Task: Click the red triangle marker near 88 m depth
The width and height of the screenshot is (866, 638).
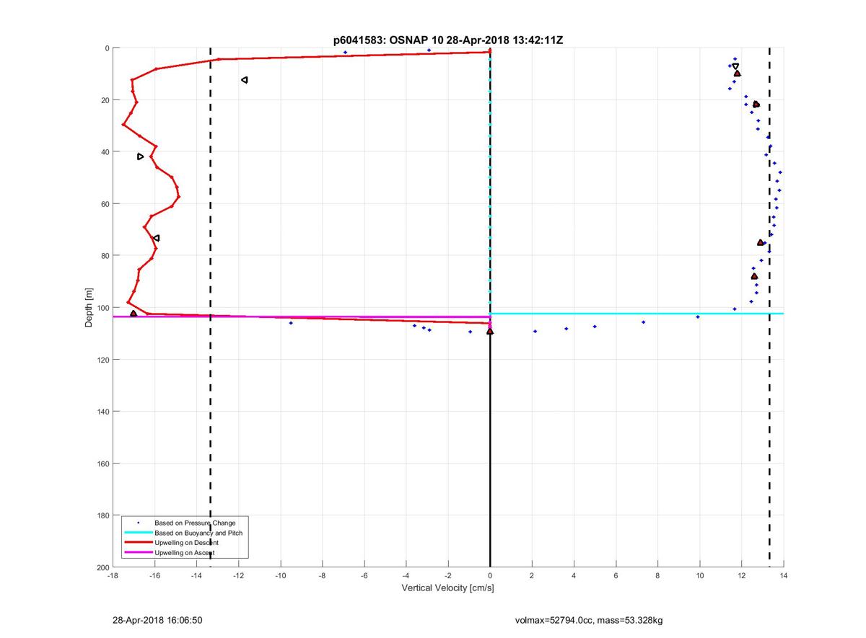Action: [x=754, y=276]
